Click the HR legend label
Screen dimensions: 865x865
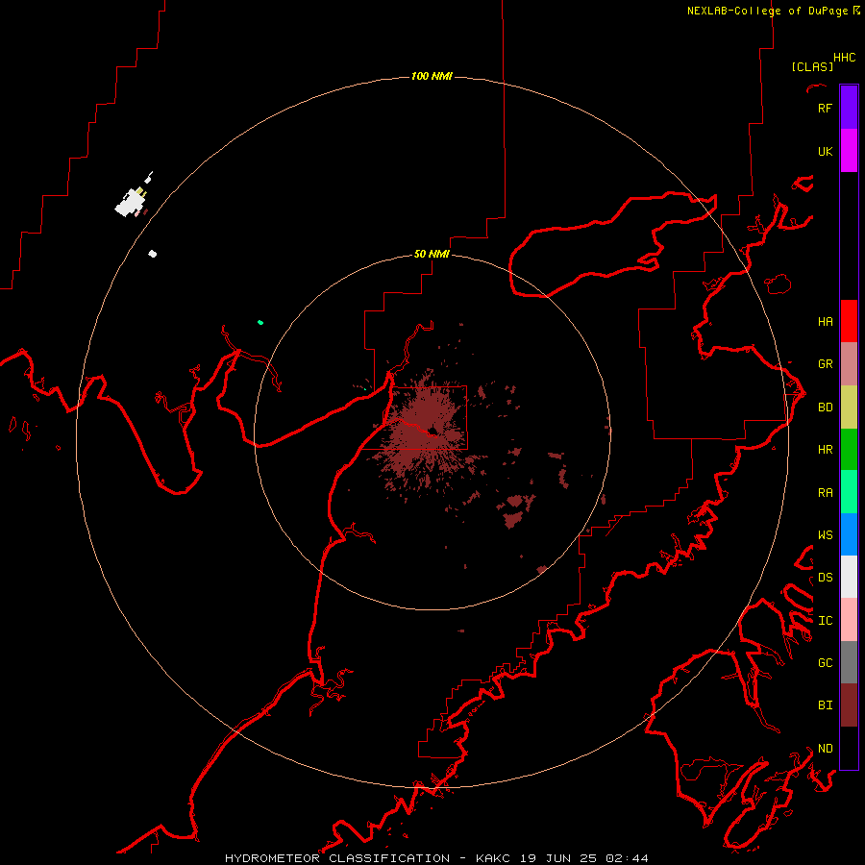(825, 450)
